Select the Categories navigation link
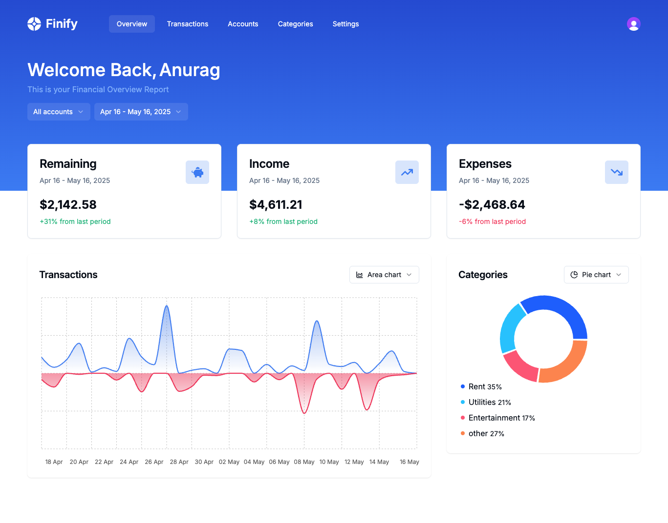Screen dimensions: 668x523 pos(295,23)
